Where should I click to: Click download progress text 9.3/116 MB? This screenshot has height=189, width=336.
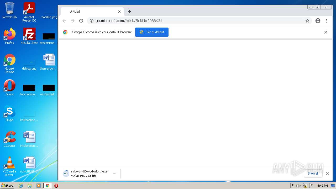click(83, 176)
